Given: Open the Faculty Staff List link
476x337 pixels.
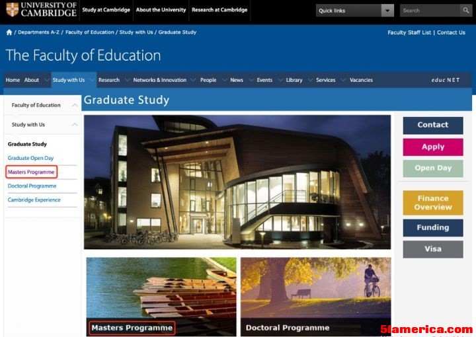Looking at the screenshot, I should (409, 32).
